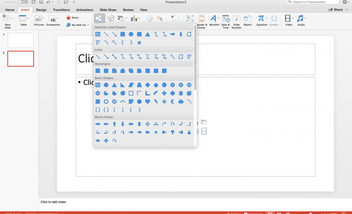Pick the heart shape in Basic Shapes

148,101
